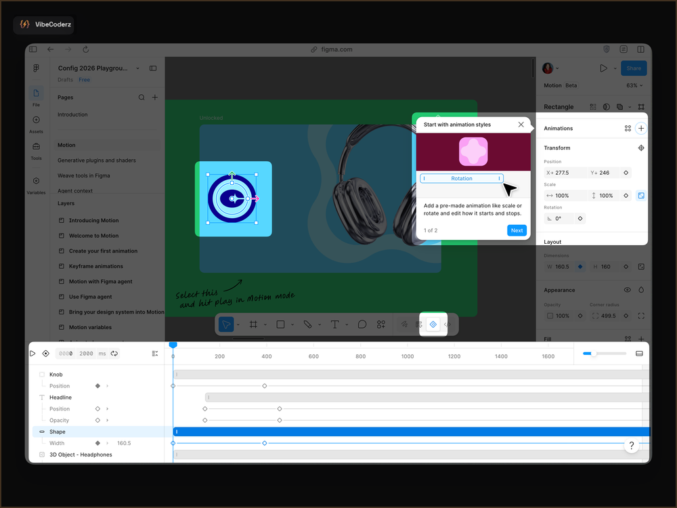This screenshot has width=677, height=508.
Task: Add a keyframe for Rotation
Action: (580, 219)
